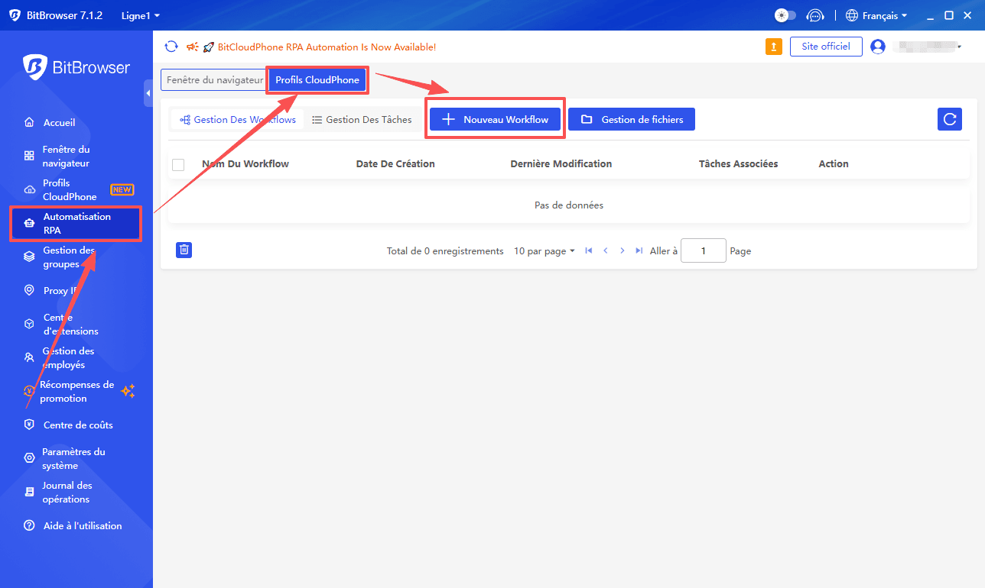Open the user avatar account icon
The height and width of the screenshot is (588, 985).
click(878, 47)
